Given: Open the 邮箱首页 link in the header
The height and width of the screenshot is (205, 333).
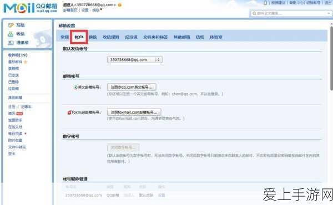Looking at the screenshot, I should (70, 10).
